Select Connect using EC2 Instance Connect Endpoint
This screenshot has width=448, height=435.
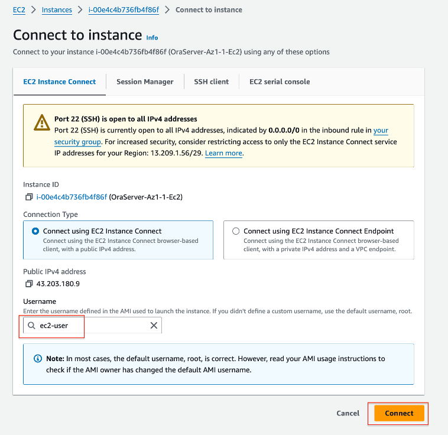pos(236,232)
